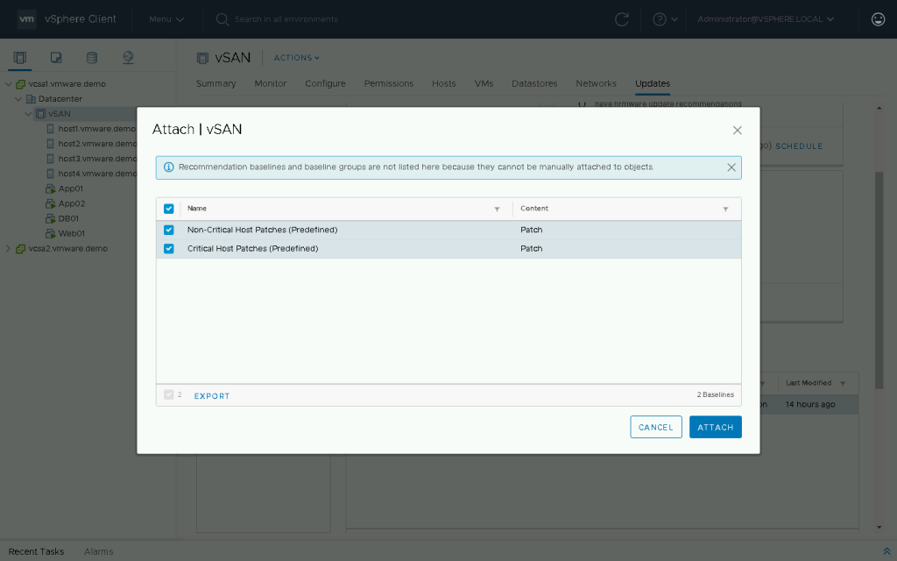Screen dimensions: 897x561
Task: Dismiss the recommendation baselines info banner
Action: coord(731,167)
